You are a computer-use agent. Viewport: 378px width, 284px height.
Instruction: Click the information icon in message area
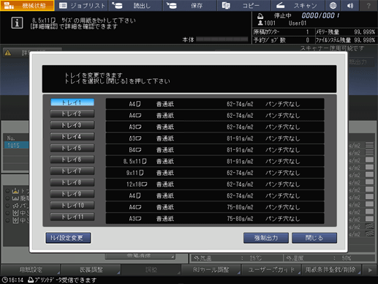point(17,23)
